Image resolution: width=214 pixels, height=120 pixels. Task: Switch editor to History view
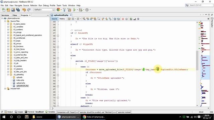[x=62, y=19]
